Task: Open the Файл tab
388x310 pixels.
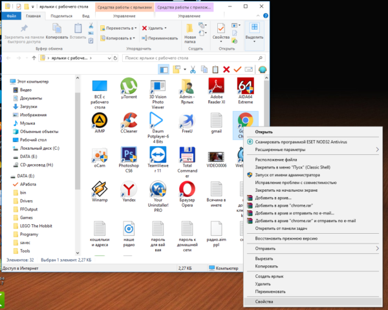Action: point(12,15)
